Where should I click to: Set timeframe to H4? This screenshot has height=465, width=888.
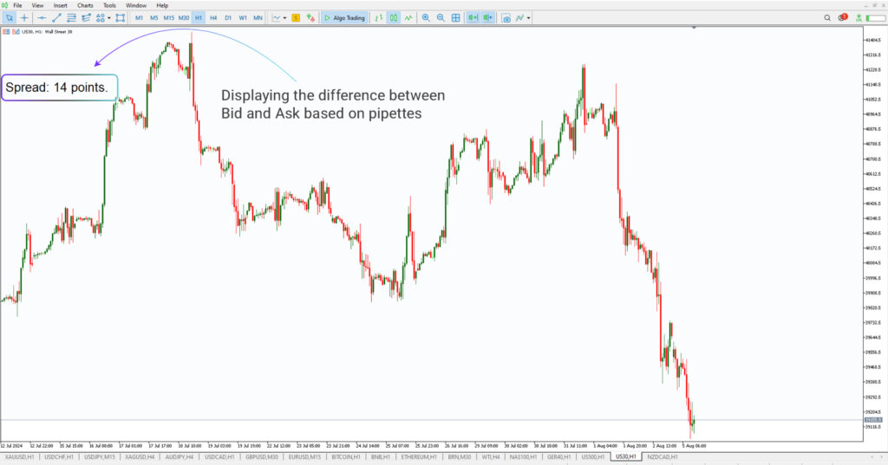tap(213, 17)
